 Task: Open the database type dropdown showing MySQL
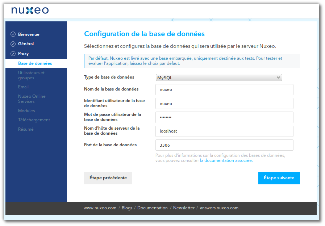pos(219,78)
